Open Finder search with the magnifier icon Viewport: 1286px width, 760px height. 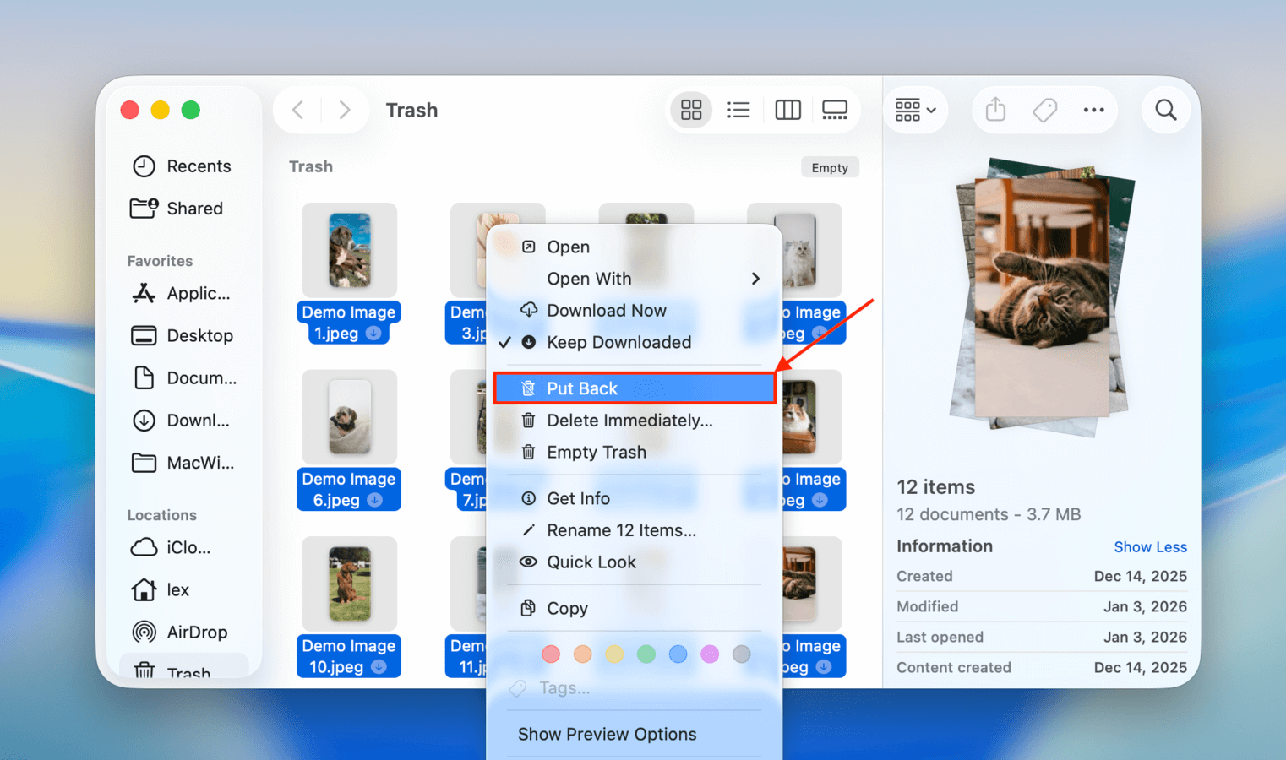(x=1165, y=110)
